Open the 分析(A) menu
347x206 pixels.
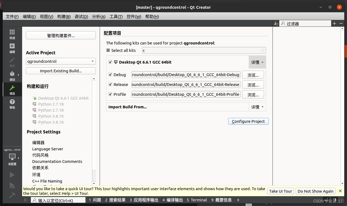[99, 17]
